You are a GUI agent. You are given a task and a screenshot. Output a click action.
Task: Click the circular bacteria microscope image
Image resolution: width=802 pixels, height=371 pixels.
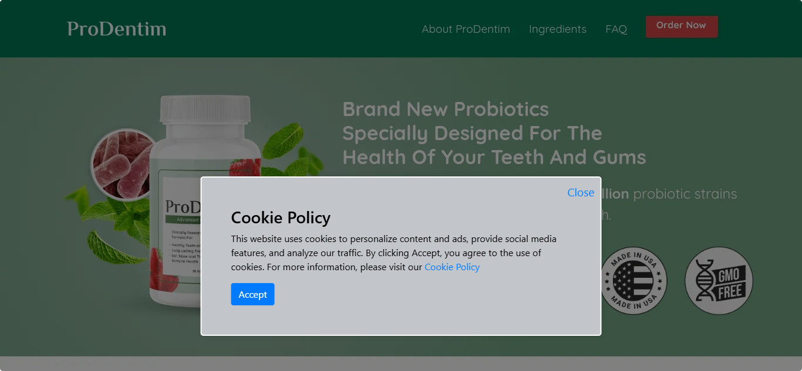click(122, 164)
